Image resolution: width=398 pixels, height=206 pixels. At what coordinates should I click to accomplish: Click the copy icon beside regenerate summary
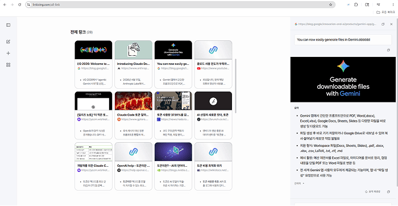click(x=388, y=192)
